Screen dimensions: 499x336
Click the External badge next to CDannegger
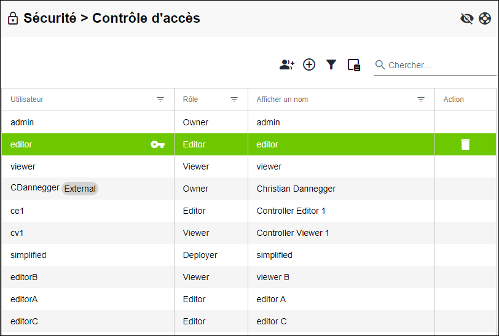(80, 189)
